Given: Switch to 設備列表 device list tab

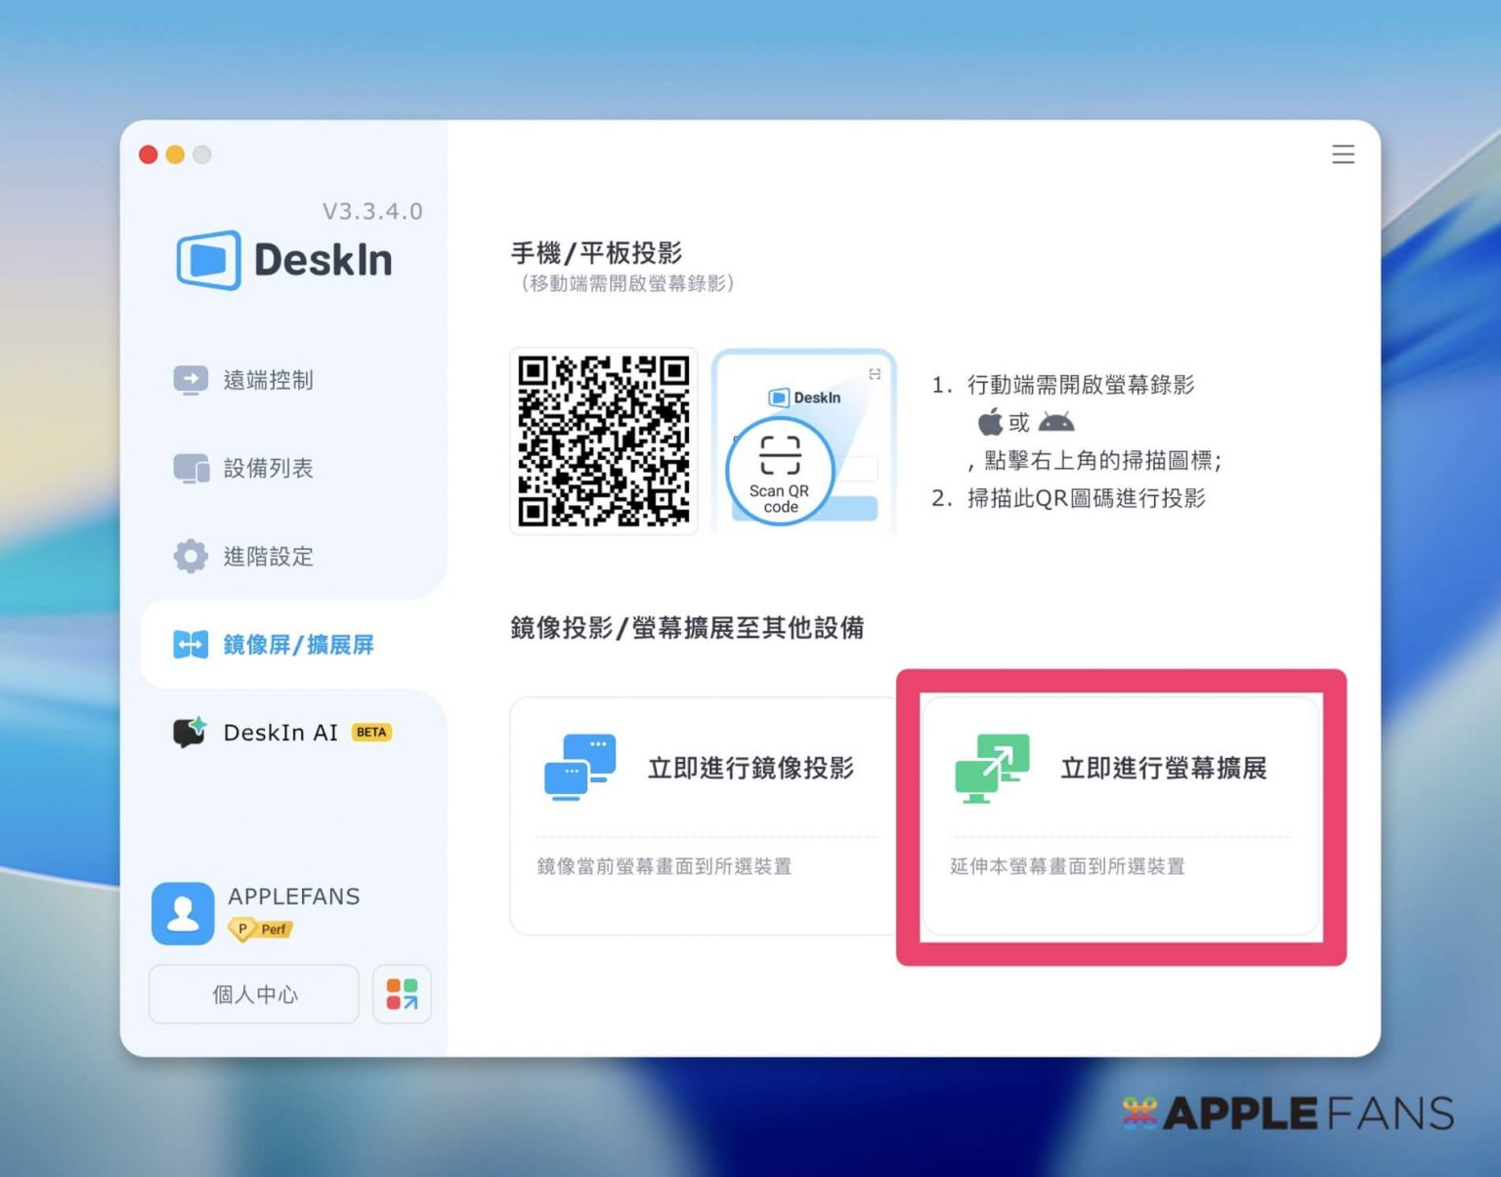Looking at the screenshot, I should click(268, 469).
